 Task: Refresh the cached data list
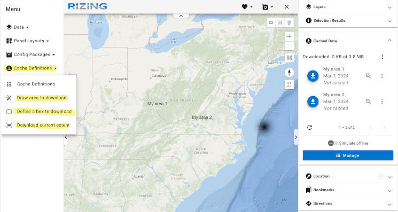(x=309, y=127)
